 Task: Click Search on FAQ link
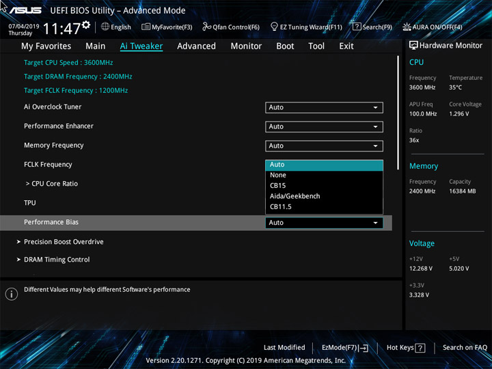coord(465,348)
